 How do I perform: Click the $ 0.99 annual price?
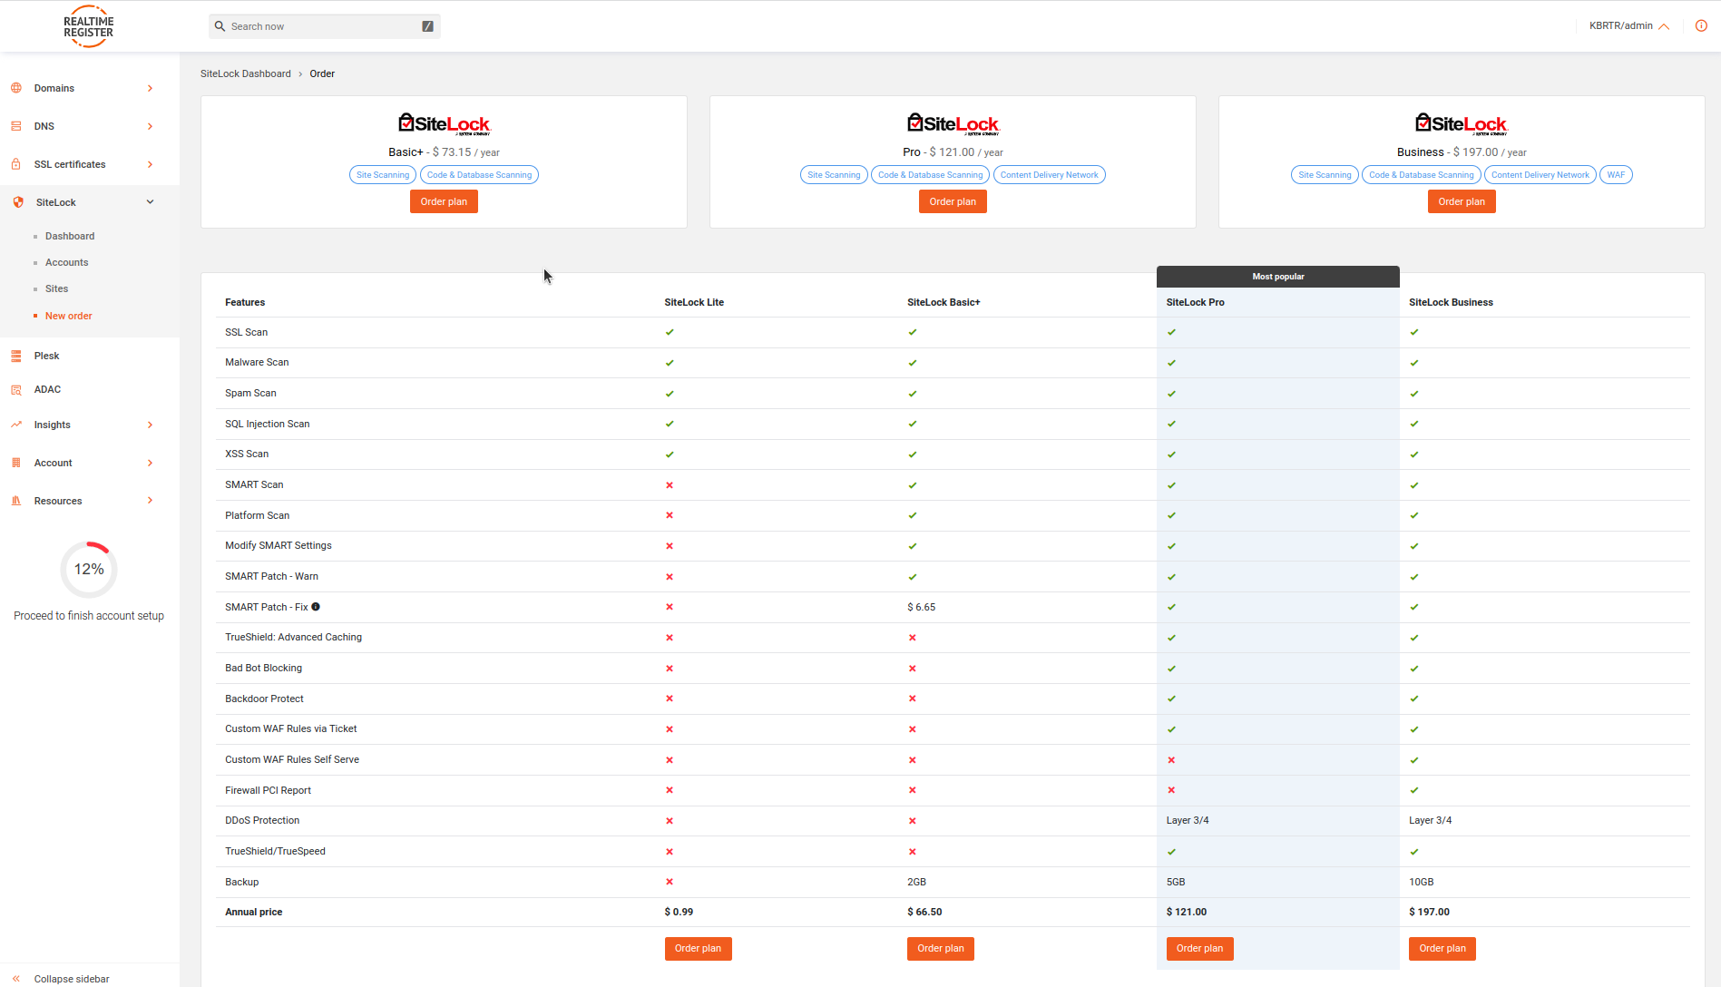point(679,912)
